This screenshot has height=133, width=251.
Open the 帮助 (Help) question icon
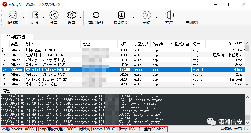click(x=147, y=15)
